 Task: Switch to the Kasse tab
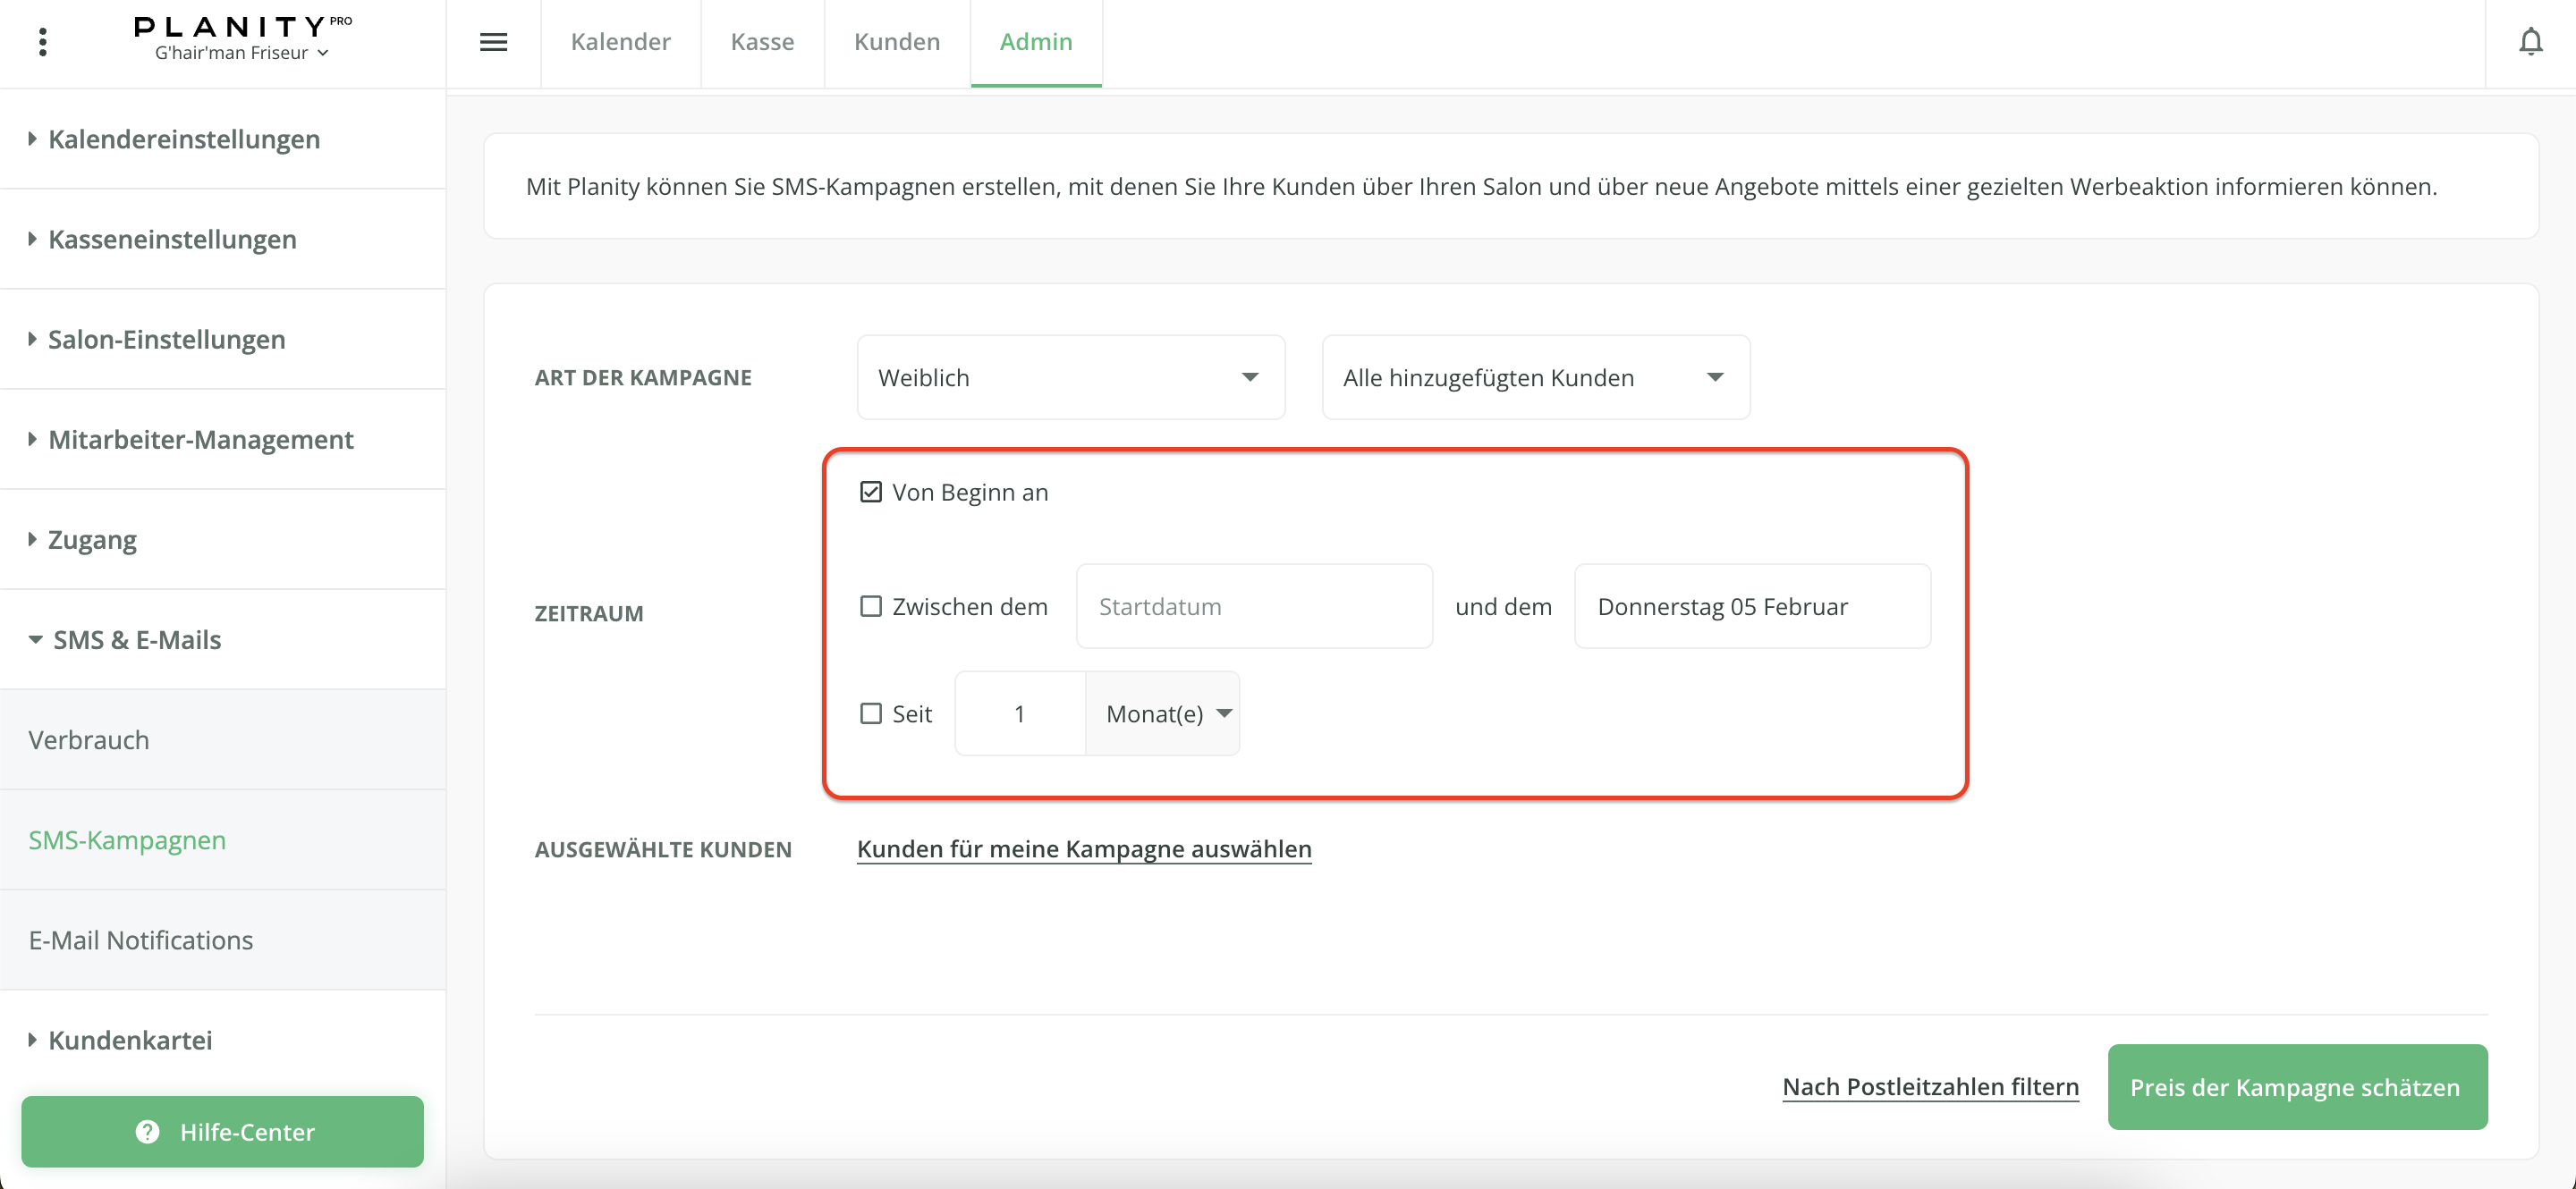762,42
